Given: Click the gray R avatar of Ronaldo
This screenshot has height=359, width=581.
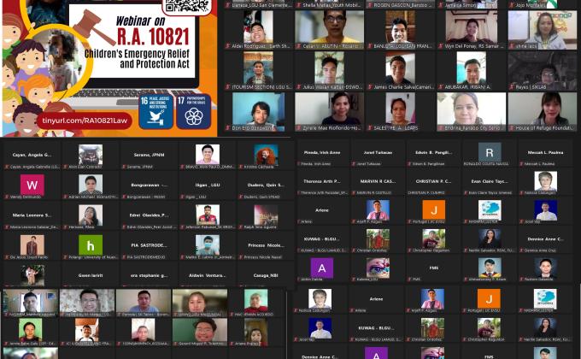Looking at the screenshot, I should 489,154.
